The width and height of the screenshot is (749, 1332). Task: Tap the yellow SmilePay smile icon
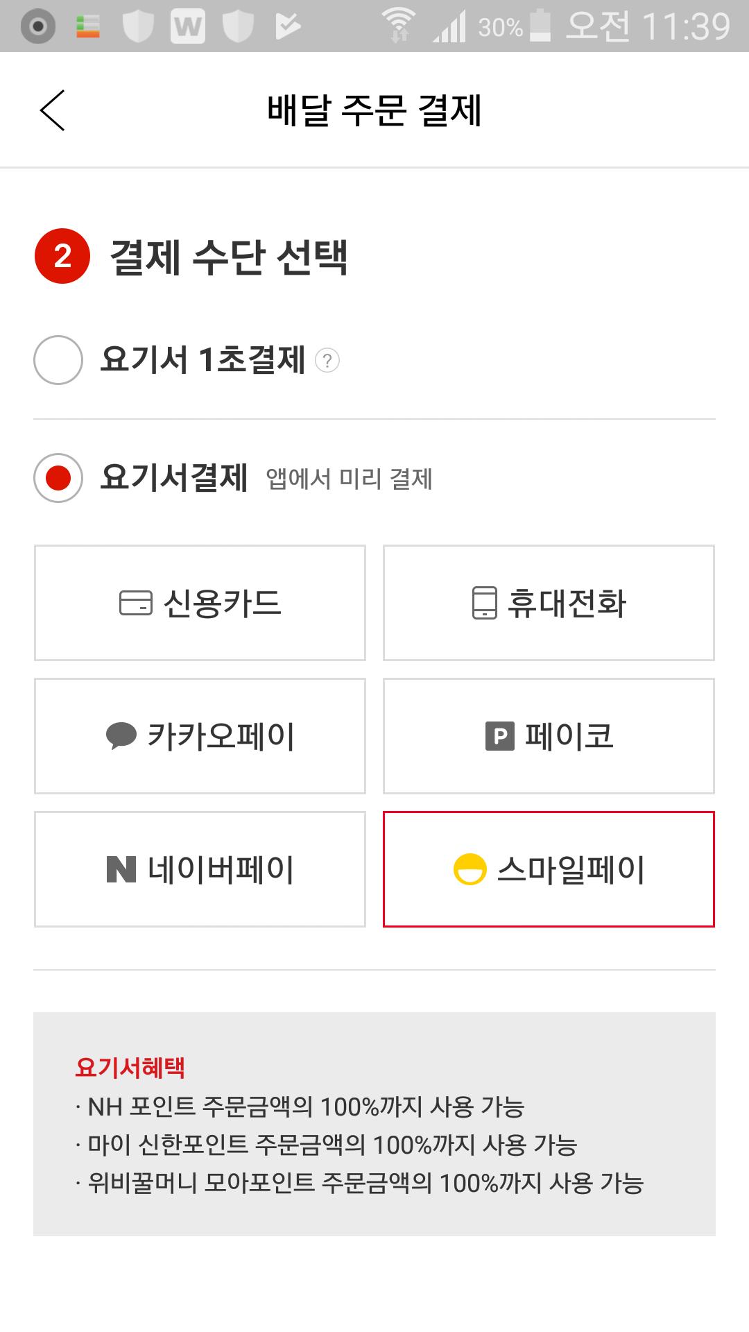[470, 869]
